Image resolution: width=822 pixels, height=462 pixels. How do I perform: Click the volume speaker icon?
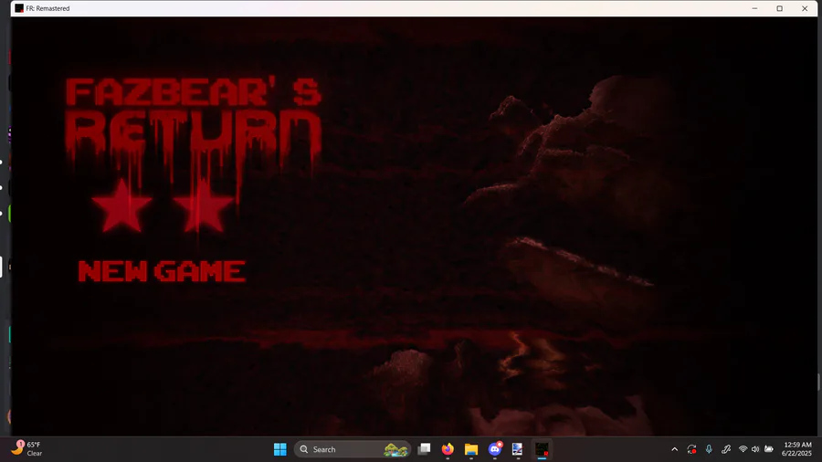[755, 449]
